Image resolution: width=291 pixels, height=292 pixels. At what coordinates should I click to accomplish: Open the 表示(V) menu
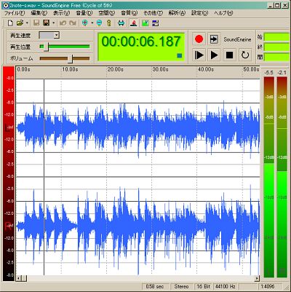click(x=61, y=13)
